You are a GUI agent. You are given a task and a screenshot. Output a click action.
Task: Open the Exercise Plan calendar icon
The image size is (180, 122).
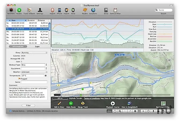click(115, 11)
